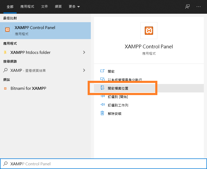This screenshot has width=207, height=169.
Task: Select XAMPP Control Panel best match result
Action: (45, 31)
